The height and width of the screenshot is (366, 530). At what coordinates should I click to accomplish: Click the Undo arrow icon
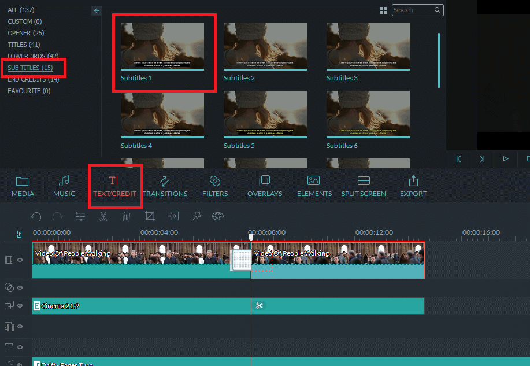(x=36, y=216)
